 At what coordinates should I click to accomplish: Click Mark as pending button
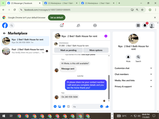(x=68, y=50)
